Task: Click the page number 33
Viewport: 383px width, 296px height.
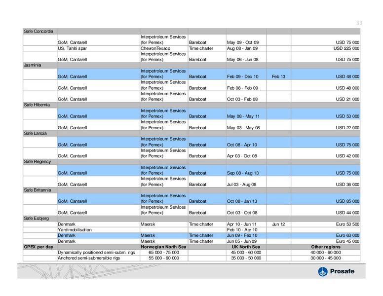Action: [x=359, y=23]
